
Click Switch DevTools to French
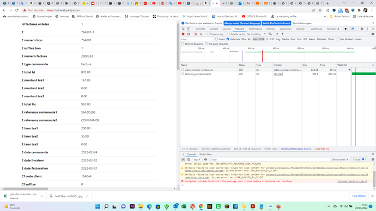click(276, 23)
